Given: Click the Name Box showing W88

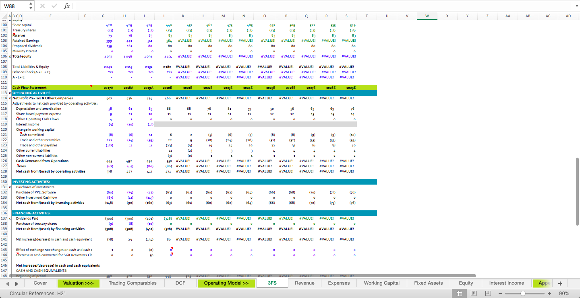Looking at the screenshot, I should [x=14, y=6].
